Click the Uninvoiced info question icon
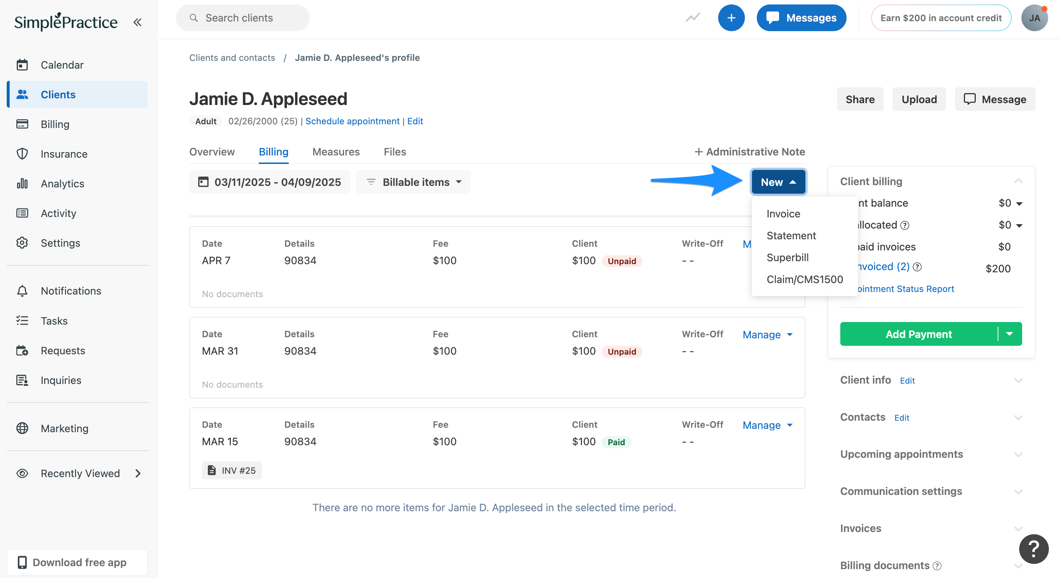 tap(917, 267)
